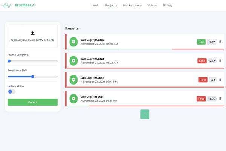226x151 pixels.
Task: Navigate to Voices
Action: [152, 6]
